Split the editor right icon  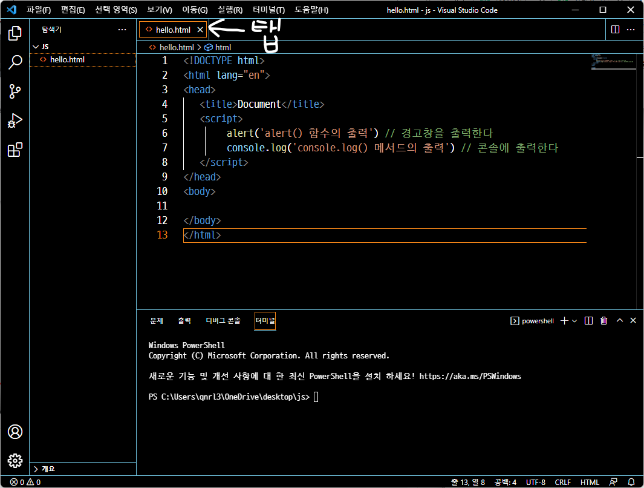615,30
